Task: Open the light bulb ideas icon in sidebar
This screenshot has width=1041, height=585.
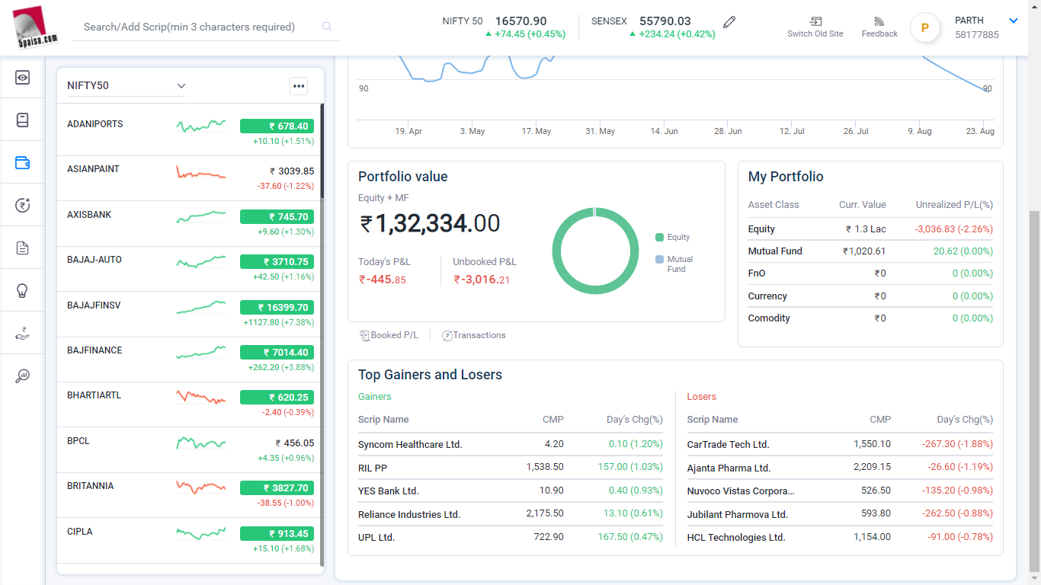Action: click(22, 290)
